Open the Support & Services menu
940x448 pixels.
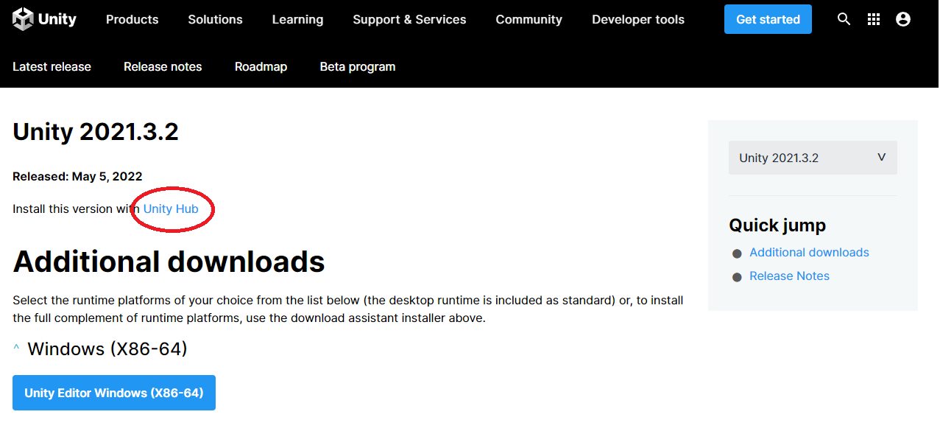coord(409,19)
